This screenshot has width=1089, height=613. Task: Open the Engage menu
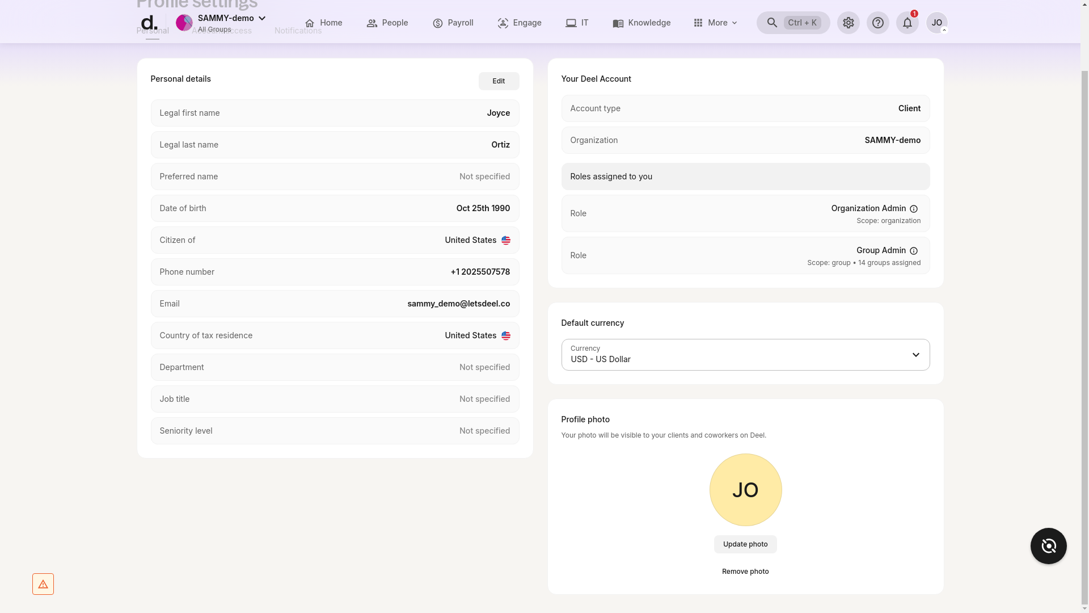coord(520,23)
